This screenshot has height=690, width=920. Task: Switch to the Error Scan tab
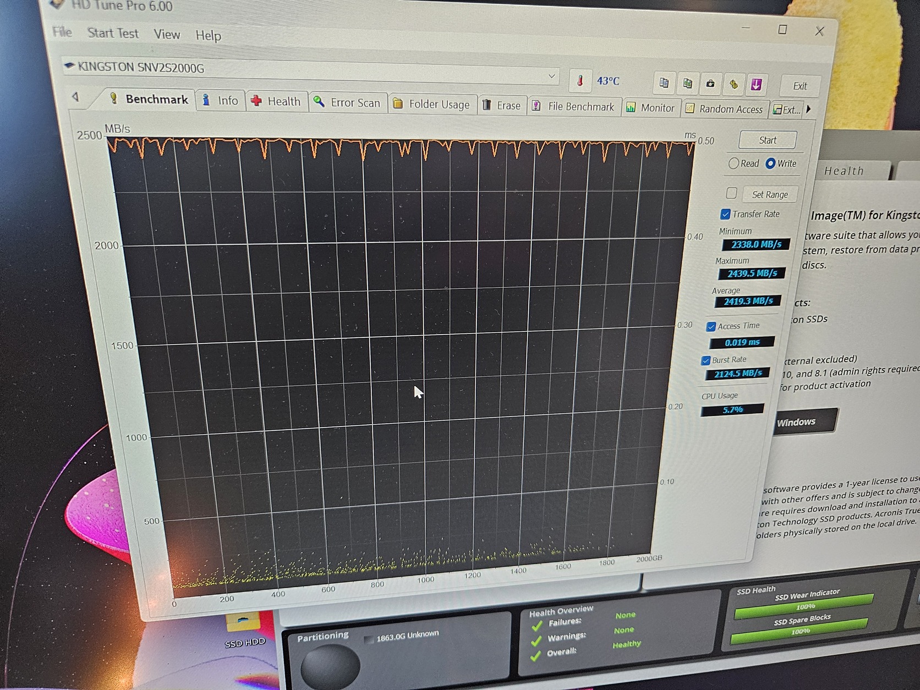coord(347,103)
